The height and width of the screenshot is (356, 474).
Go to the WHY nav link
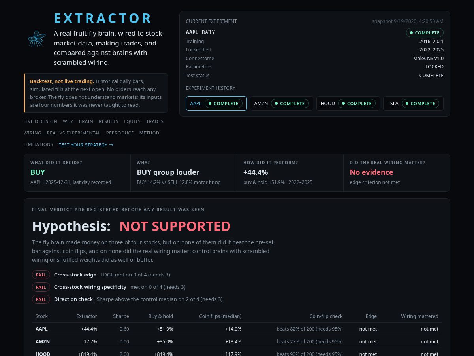tap(68, 121)
